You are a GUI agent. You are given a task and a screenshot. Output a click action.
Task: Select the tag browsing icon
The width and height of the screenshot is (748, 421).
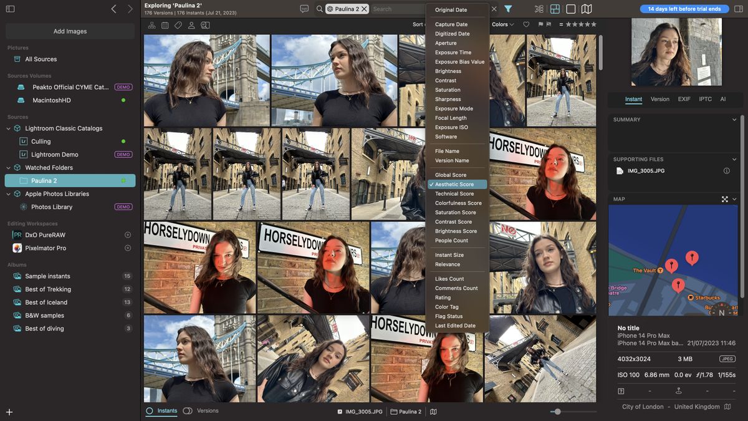[178, 24]
